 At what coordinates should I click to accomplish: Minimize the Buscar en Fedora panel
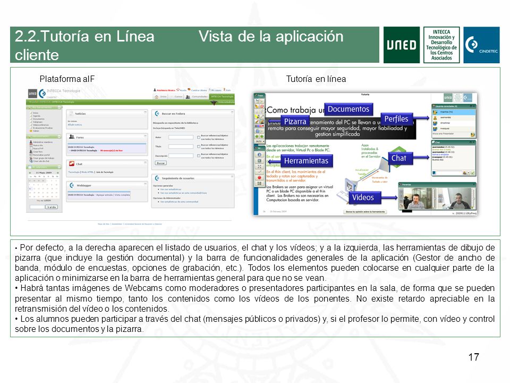pos(232,112)
